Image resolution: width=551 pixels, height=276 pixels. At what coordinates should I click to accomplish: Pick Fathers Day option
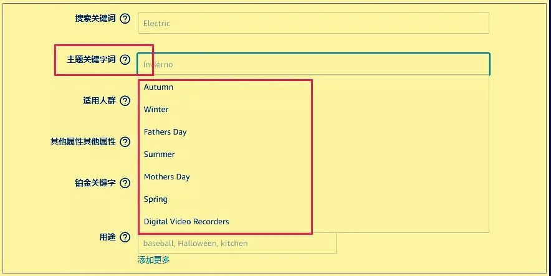click(x=165, y=132)
